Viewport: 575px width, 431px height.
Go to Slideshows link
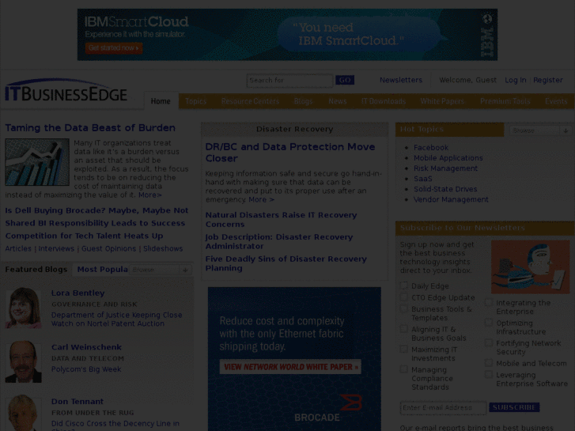[x=163, y=248]
